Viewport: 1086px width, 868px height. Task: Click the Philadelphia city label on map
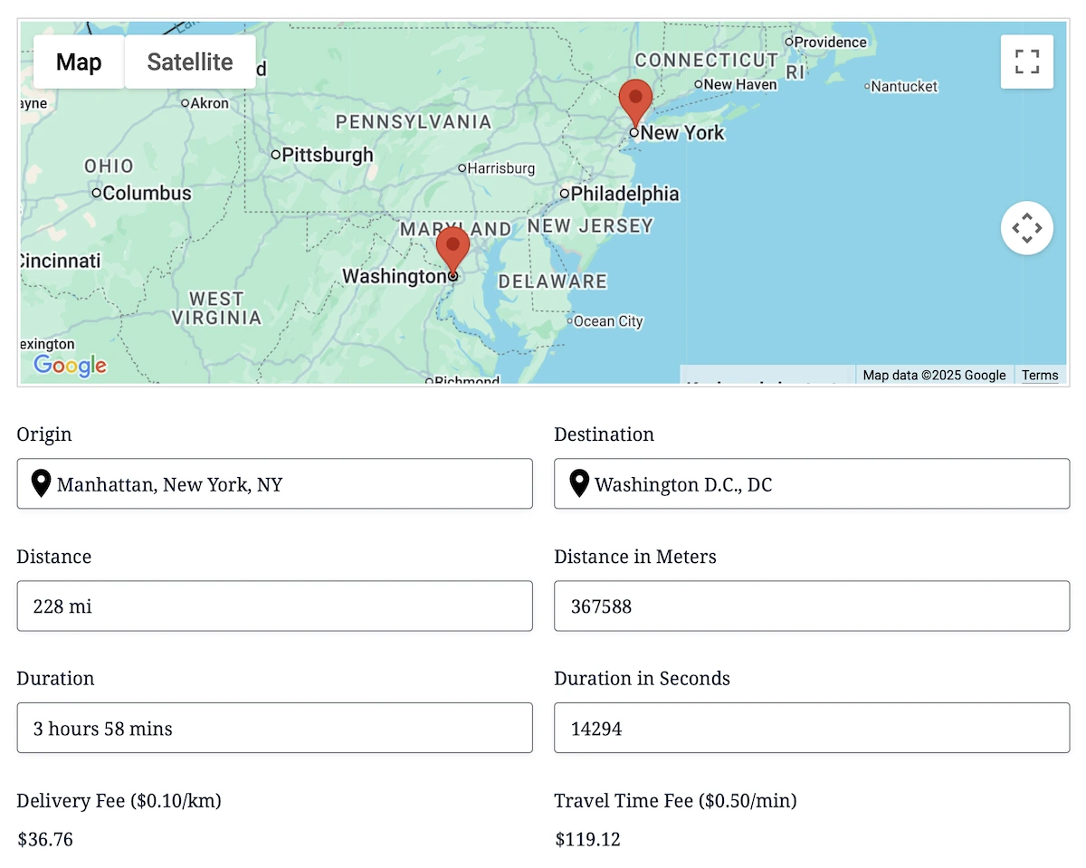[624, 194]
